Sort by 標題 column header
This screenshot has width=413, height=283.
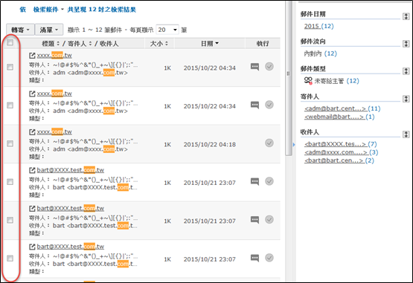pyautogui.click(x=51, y=44)
